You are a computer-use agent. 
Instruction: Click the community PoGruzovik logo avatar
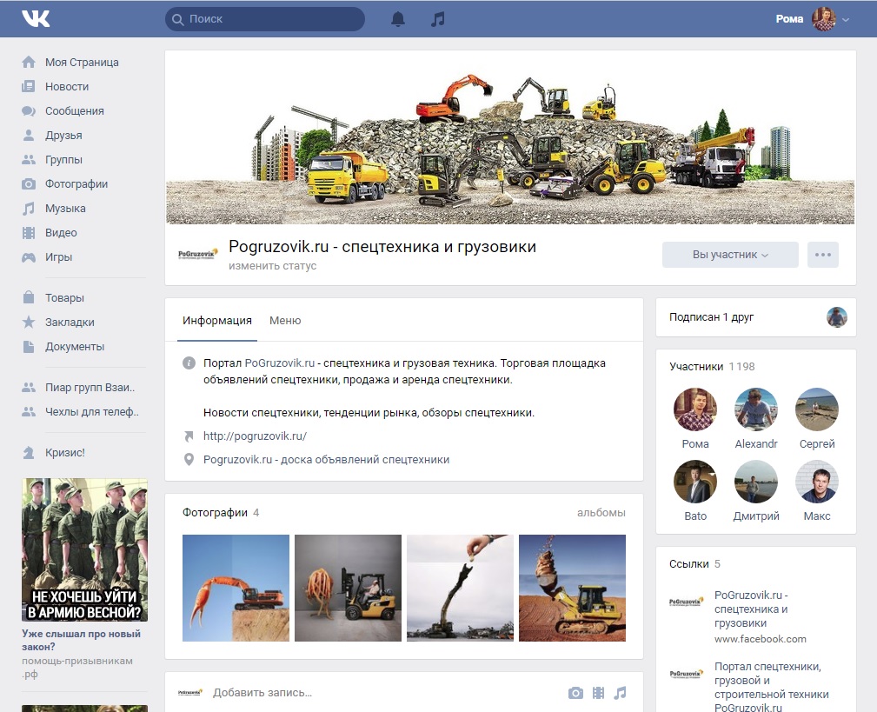coord(198,255)
